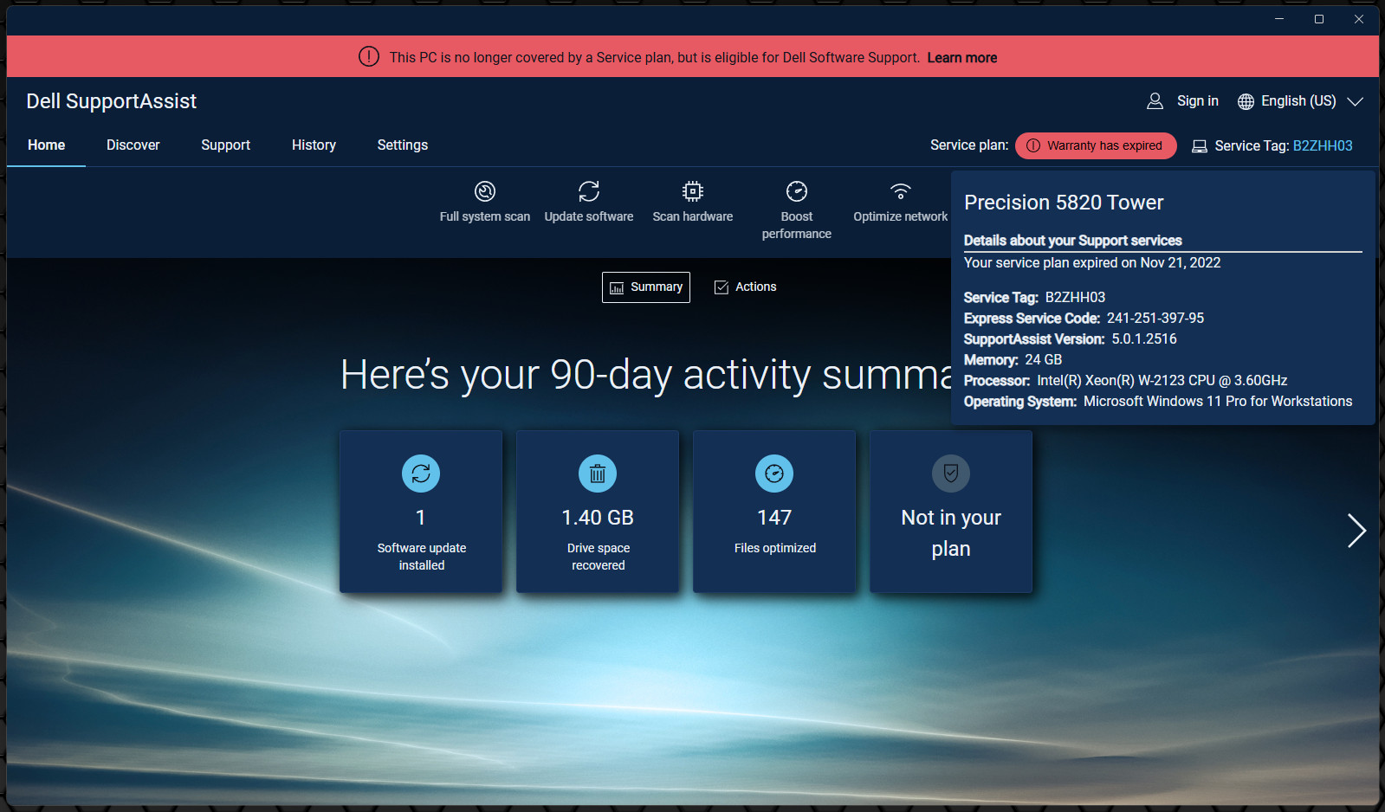Open the 1 Software update installed card
The width and height of the screenshot is (1385, 812).
point(421,512)
